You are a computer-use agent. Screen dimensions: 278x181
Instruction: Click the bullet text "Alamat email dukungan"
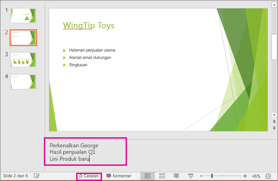(x=90, y=58)
